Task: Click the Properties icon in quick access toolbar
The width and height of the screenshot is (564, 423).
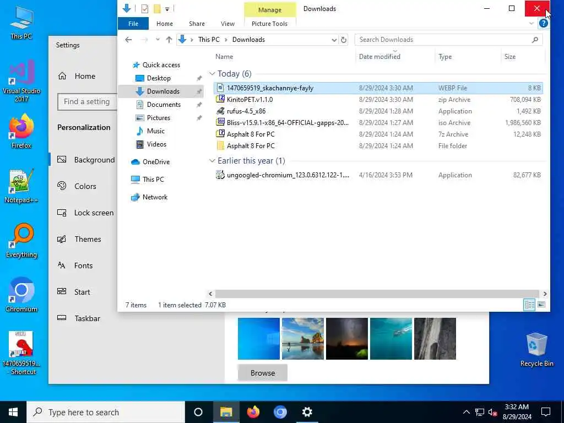Action: tap(145, 9)
